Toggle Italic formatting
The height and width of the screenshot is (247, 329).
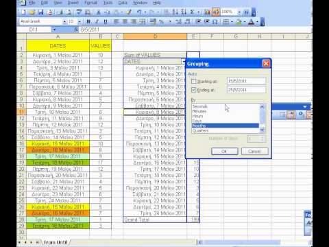[x=97, y=22]
